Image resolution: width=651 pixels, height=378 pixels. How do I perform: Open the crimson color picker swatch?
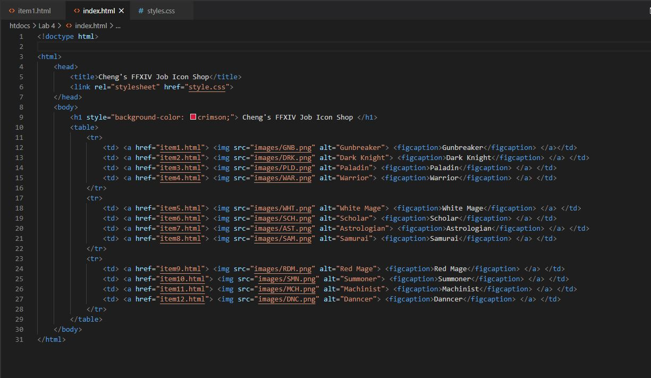point(193,117)
